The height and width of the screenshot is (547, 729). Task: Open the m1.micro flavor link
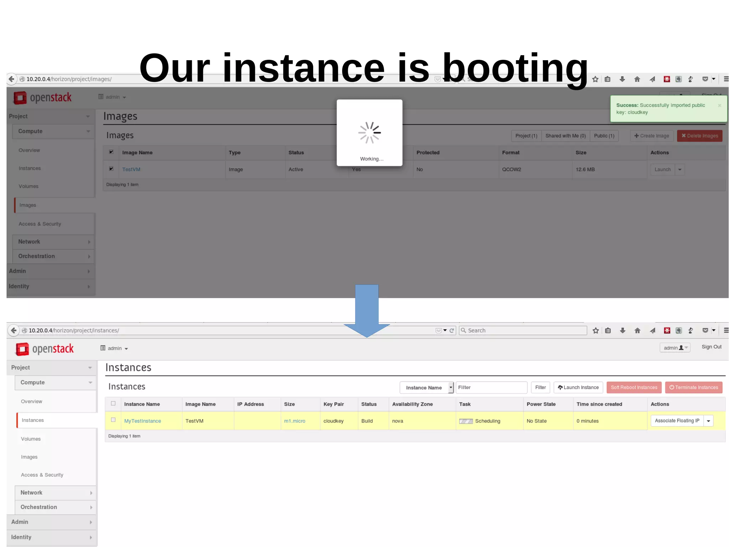tap(295, 421)
